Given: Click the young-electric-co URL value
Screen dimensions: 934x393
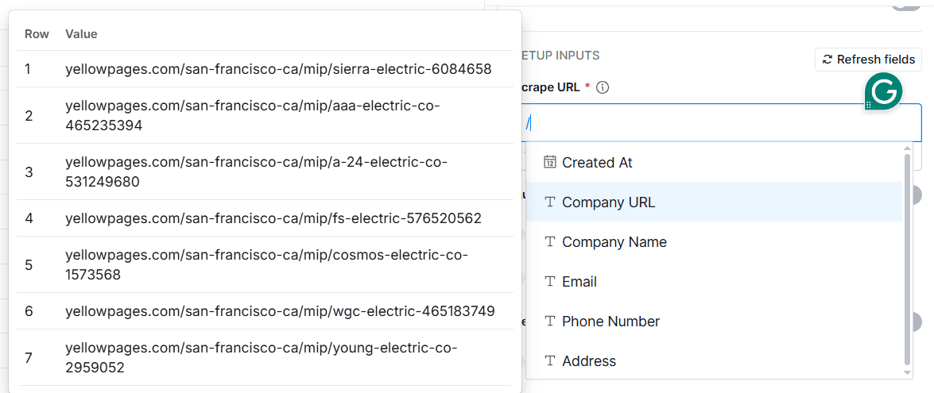Looking at the screenshot, I should 262,357.
